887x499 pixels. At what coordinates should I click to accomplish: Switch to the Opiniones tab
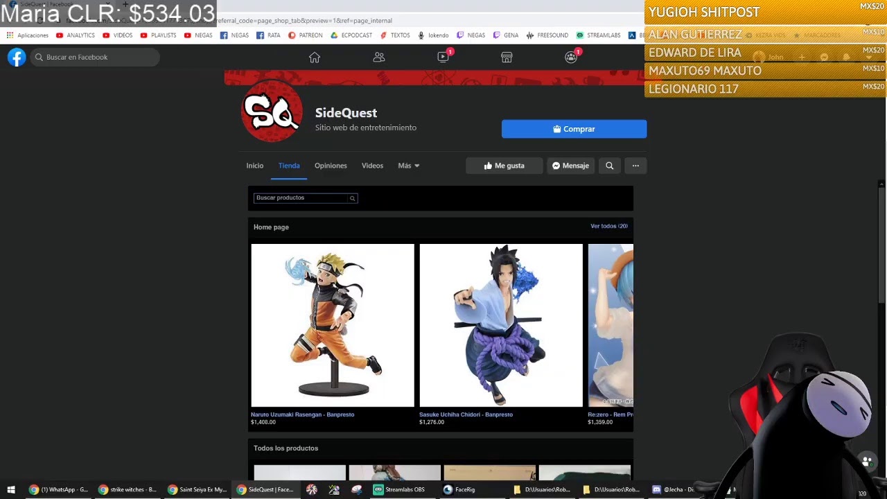click(x=331, y=166)
